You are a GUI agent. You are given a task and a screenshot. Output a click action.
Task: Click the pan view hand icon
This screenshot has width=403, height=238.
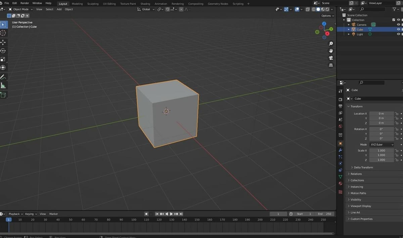click(x=331, y=51)
